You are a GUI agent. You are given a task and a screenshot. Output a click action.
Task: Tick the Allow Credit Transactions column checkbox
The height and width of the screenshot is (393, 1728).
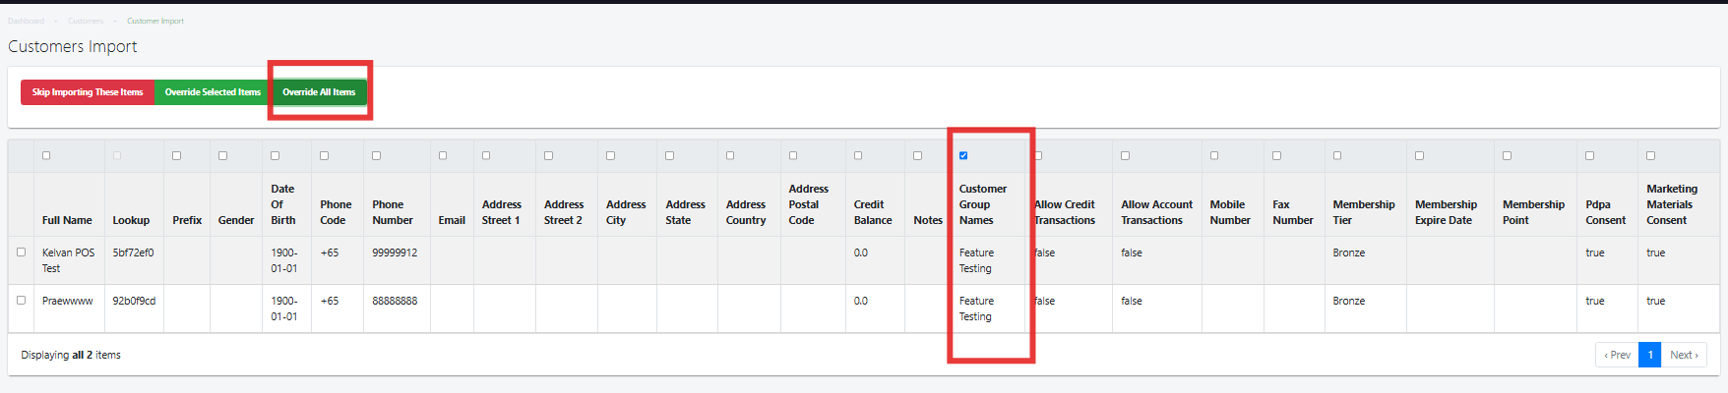point(1038,155)
